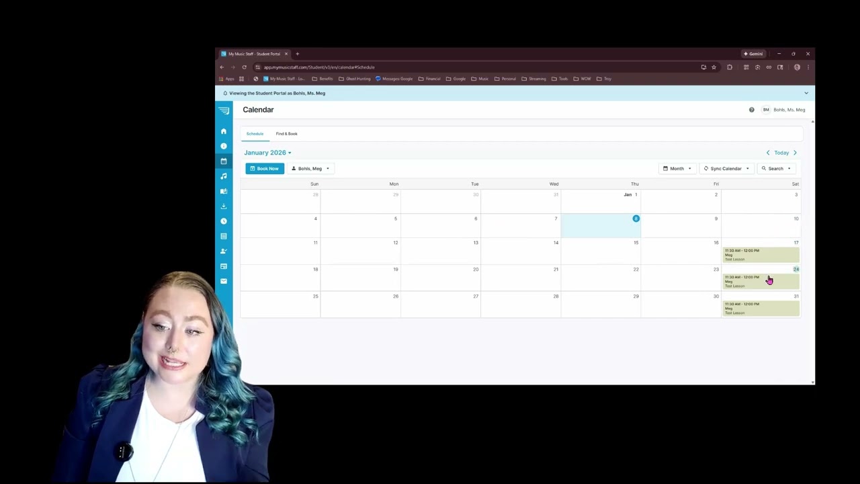The height and width of the screenshot is (484, 860).
Task: Open the January 17 lesson event
Action: tap(761, 255)
